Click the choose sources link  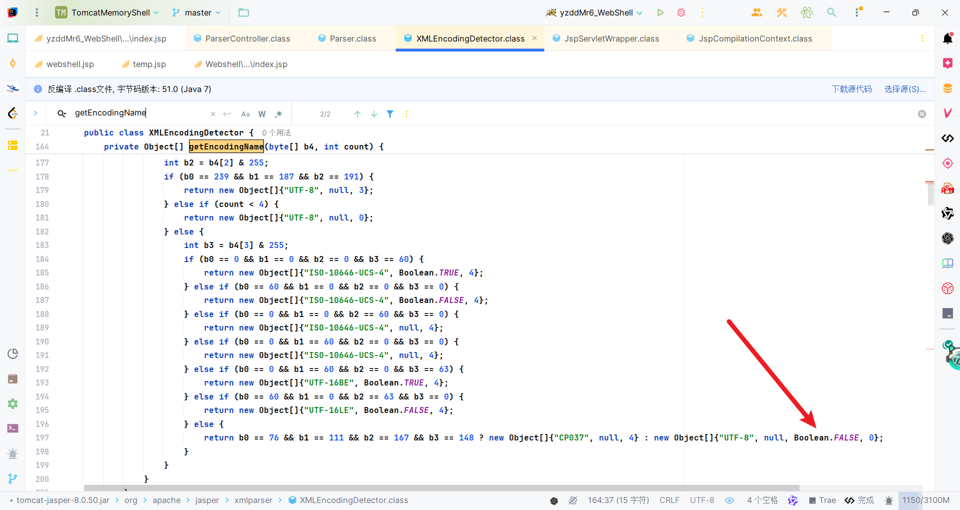pyautogui.click(x=905, y=89)
